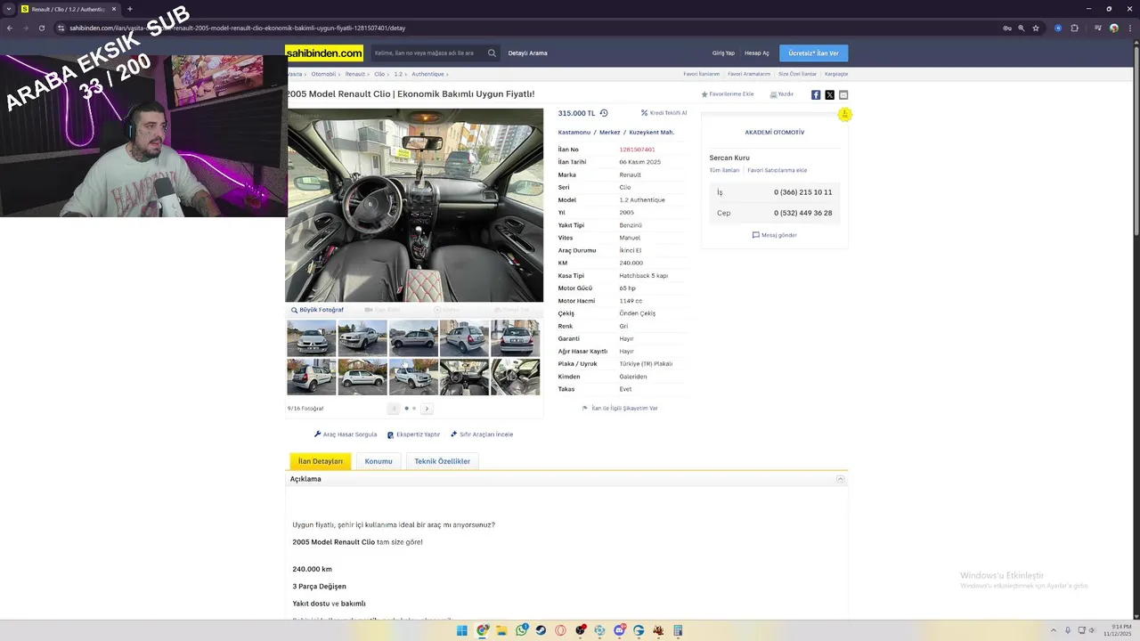Click Mesaj gönder link
This screenshot has width=1140, height=641.
point(775,235)
